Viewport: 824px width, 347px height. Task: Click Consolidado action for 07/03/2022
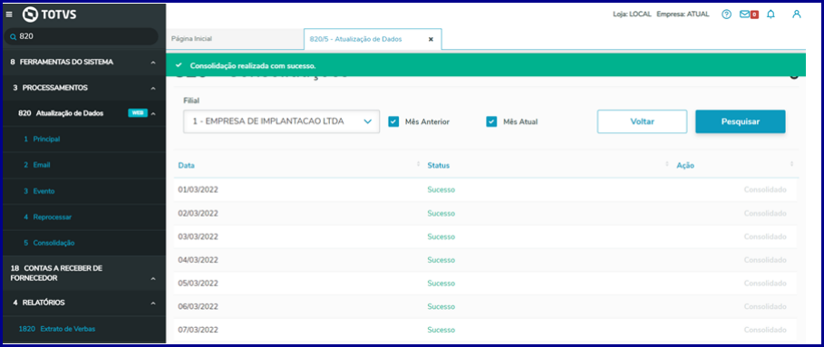[x=765, y=330]
